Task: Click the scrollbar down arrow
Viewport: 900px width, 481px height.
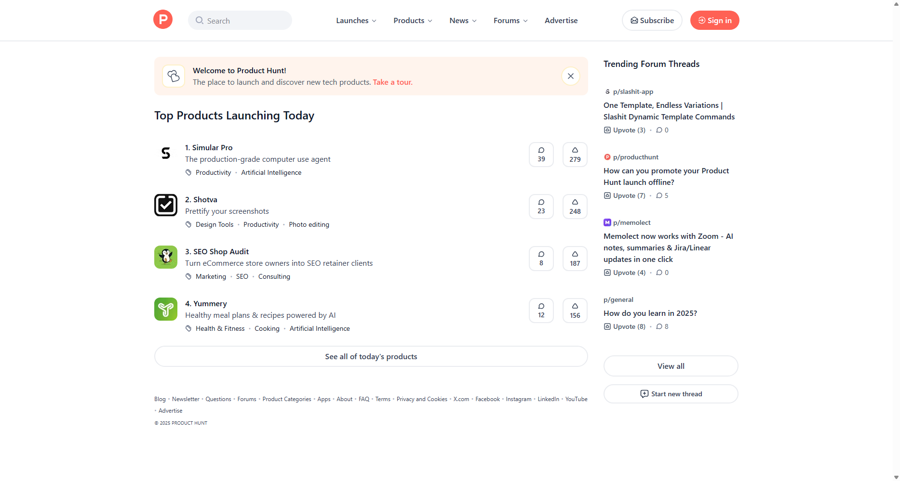Action: point(896,477)
